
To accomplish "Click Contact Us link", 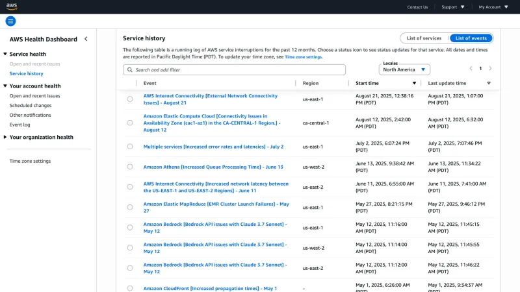I will pos(417,7).
